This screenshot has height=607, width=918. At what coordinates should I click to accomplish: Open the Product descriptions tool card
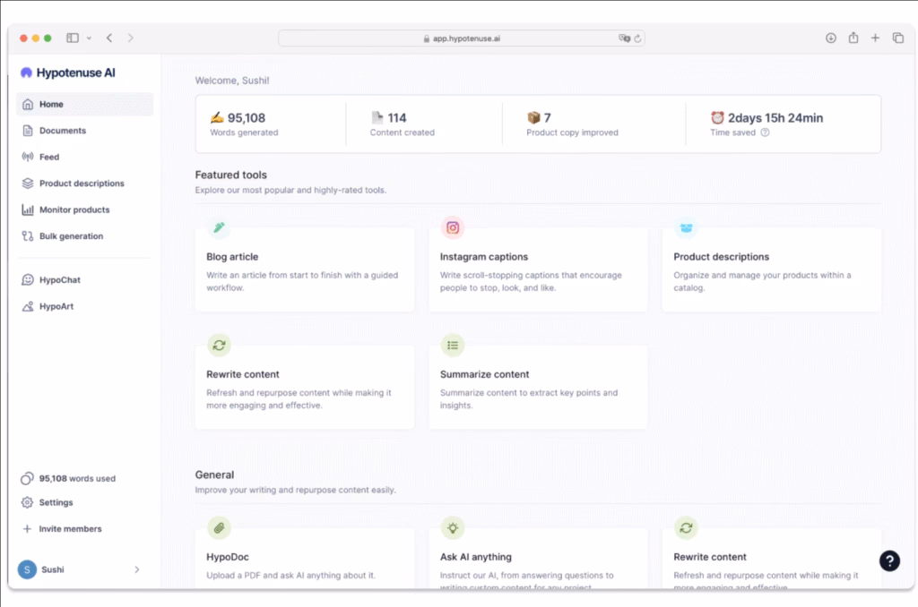(771, 269)
